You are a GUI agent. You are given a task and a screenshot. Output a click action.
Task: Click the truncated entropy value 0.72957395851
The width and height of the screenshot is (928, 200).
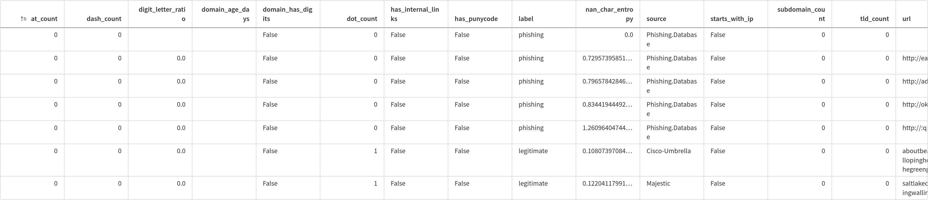pyautogui.click(x=607, y=58)
